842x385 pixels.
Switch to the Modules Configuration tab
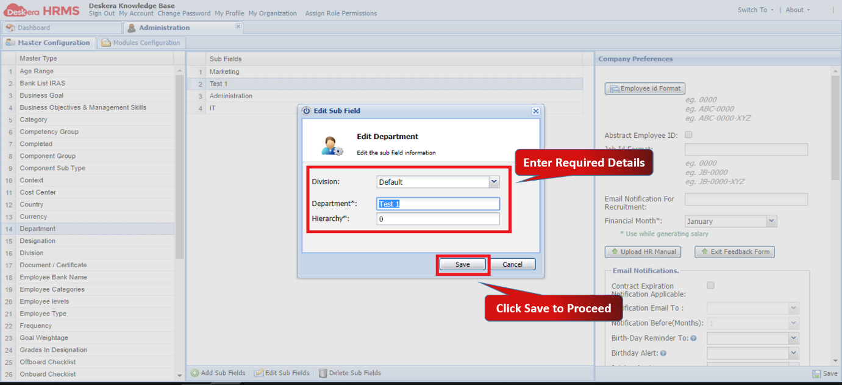coord(141,42)
